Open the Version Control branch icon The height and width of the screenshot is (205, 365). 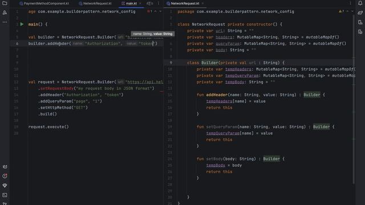click(5, 203)
